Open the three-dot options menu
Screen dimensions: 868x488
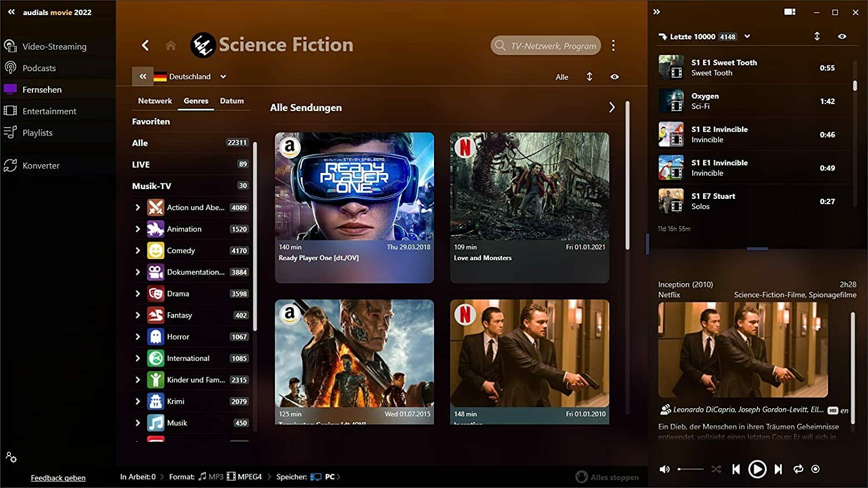[x=613, y=45]
